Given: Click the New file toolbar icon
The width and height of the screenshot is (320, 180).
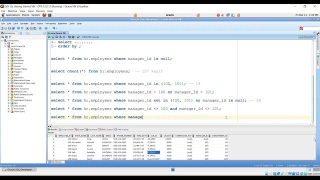Looking at the screenshot, I should 2,28.
